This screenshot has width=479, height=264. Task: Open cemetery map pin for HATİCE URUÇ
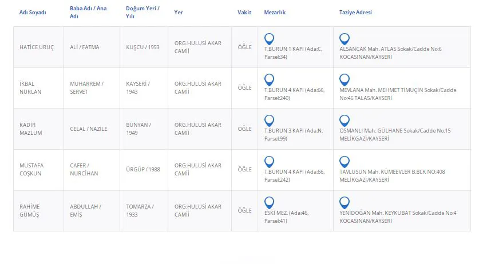coord(269,39)
